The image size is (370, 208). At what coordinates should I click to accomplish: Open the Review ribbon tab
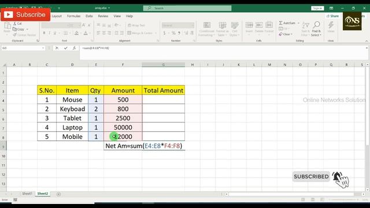click(x=103, y=16)
